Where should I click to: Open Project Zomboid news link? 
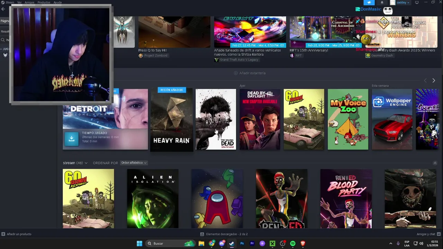point(153,56)
